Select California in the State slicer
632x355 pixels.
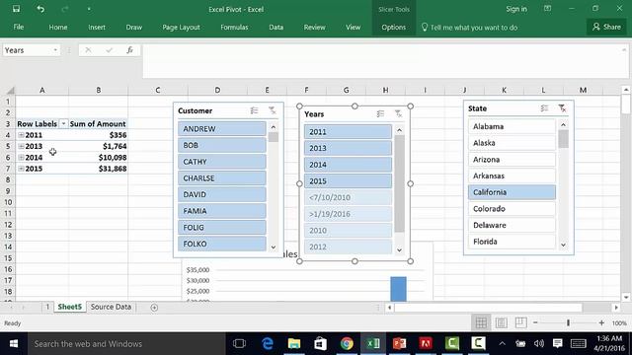pyautogui.click(x=512, y=192)
